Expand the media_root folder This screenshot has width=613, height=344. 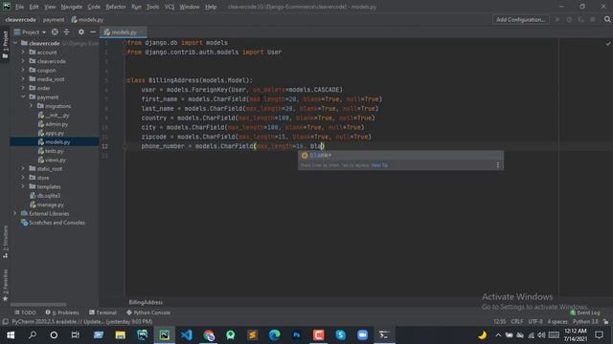(23, 78)
